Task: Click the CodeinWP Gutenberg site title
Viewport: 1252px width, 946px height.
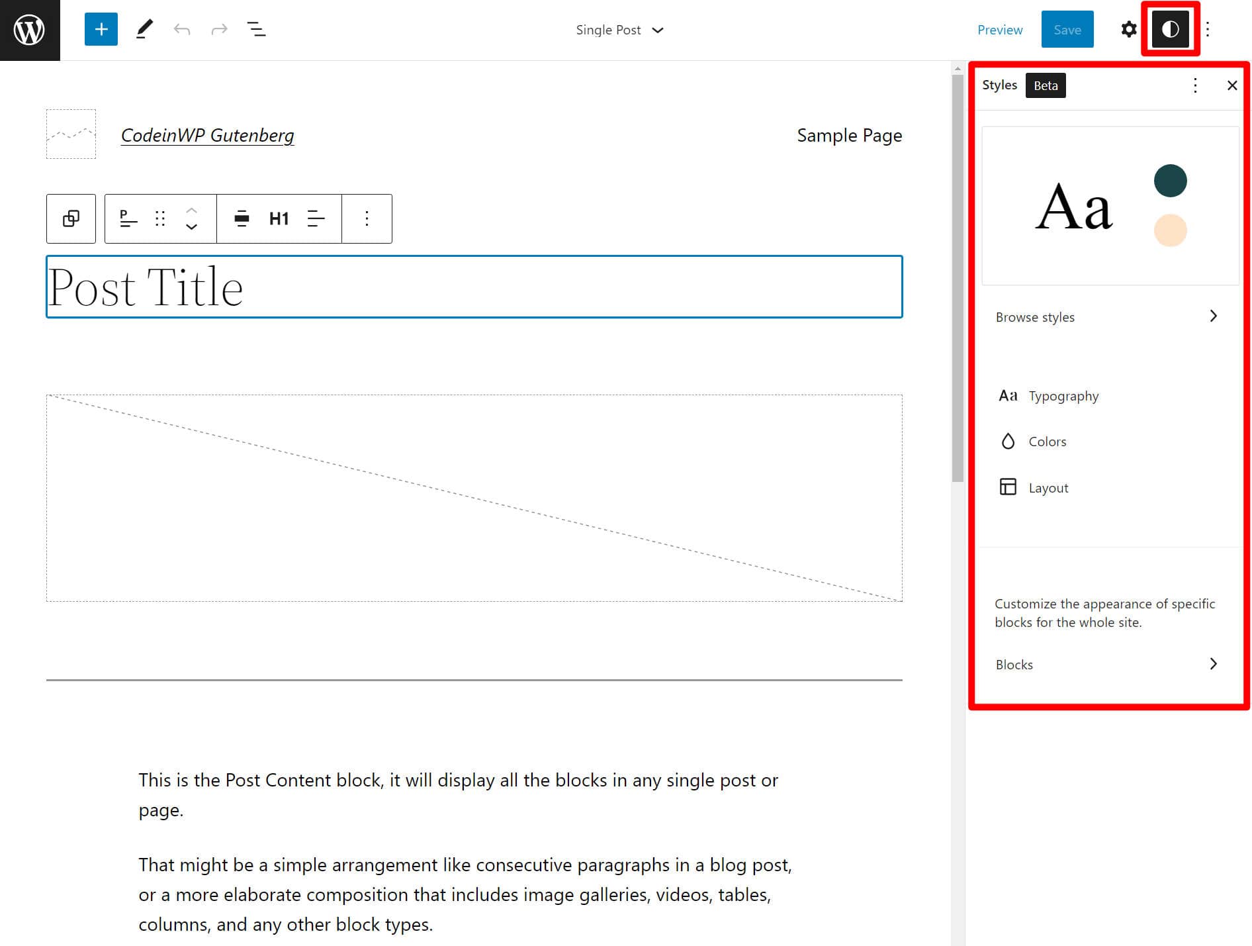Action: pyautogui.click(x=207, y=135)
